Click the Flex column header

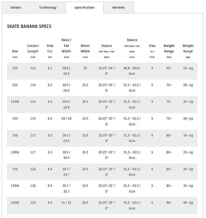point(152,46)
